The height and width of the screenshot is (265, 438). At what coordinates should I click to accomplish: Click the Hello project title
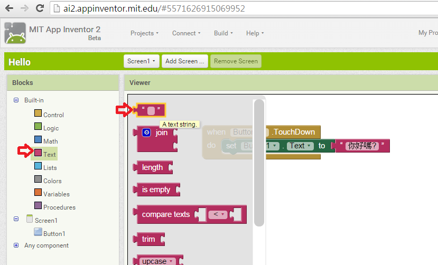point(19,62)
